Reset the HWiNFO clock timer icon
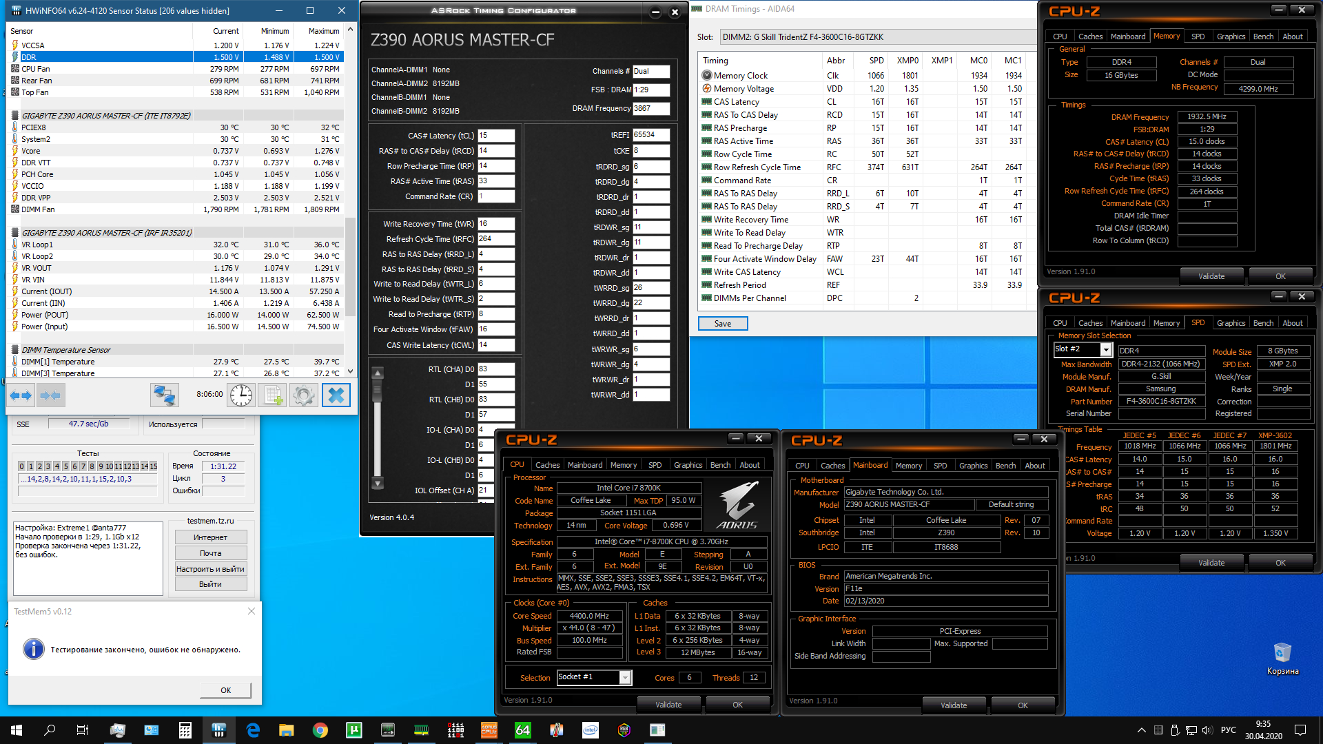Screen dimensions: 1323x744 tap(241, 395)
